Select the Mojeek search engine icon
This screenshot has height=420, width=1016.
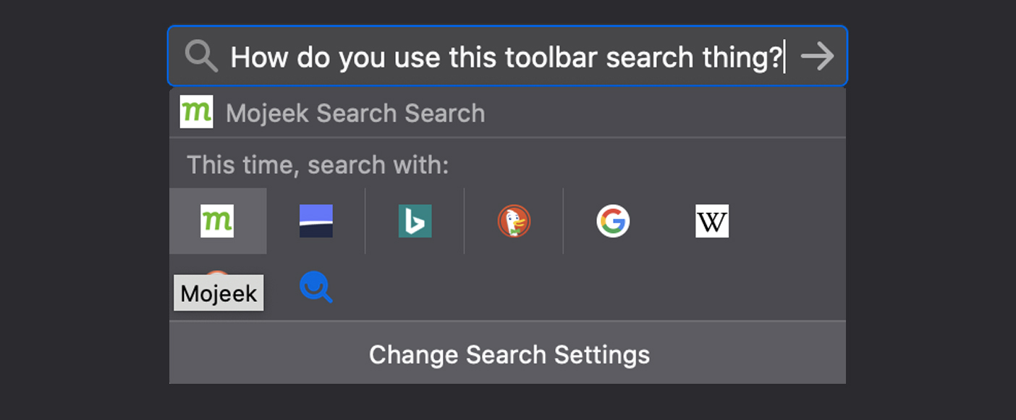[217, 221]
